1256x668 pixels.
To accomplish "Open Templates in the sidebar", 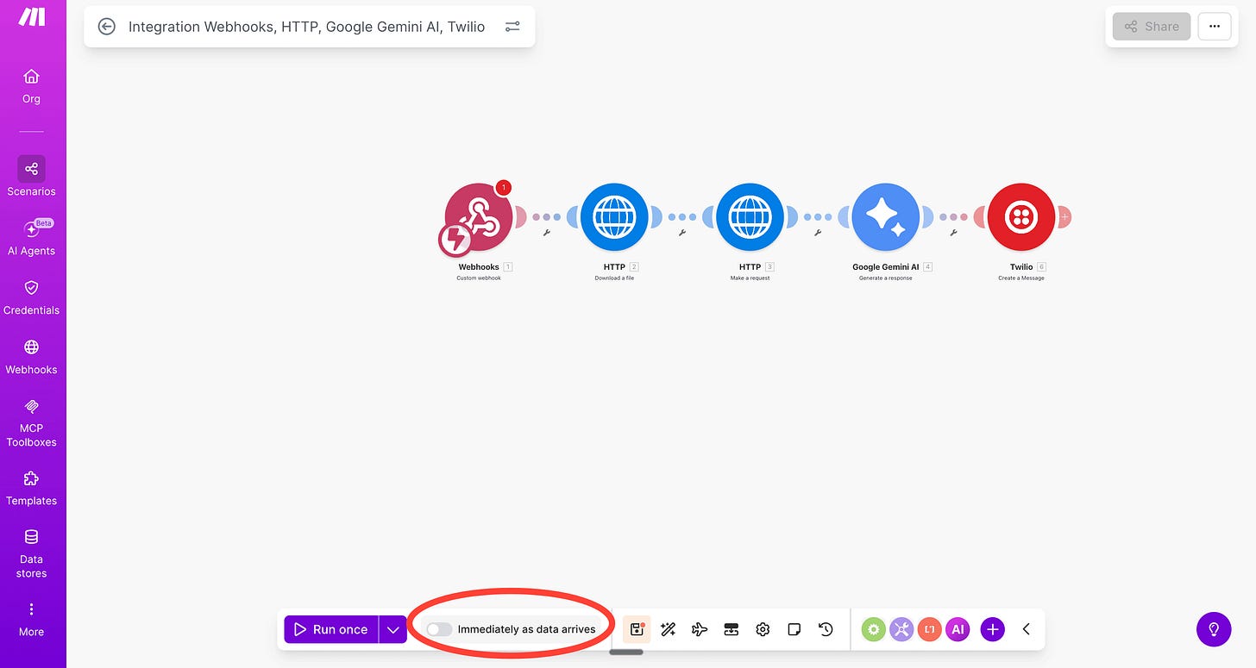I will point(31,488).
